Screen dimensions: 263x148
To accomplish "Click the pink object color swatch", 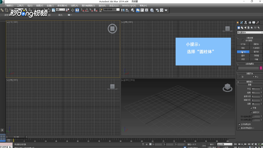I will coord(261,68).
